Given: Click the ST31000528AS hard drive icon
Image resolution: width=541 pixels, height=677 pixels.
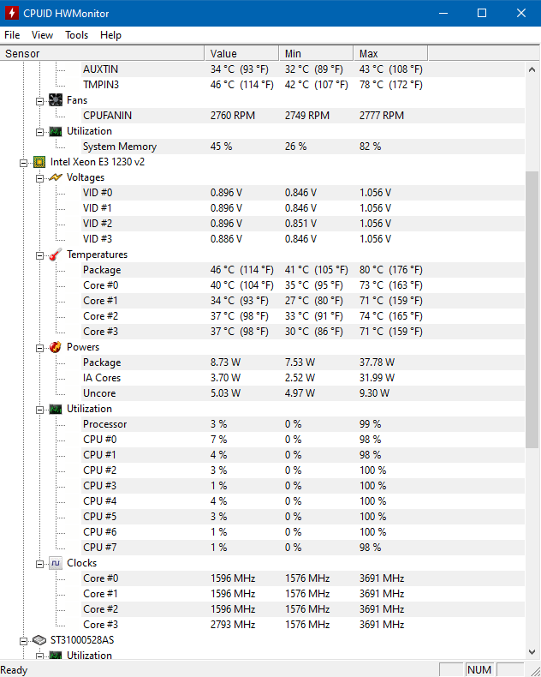Looking at the screenshot, I should click(39, 640).
